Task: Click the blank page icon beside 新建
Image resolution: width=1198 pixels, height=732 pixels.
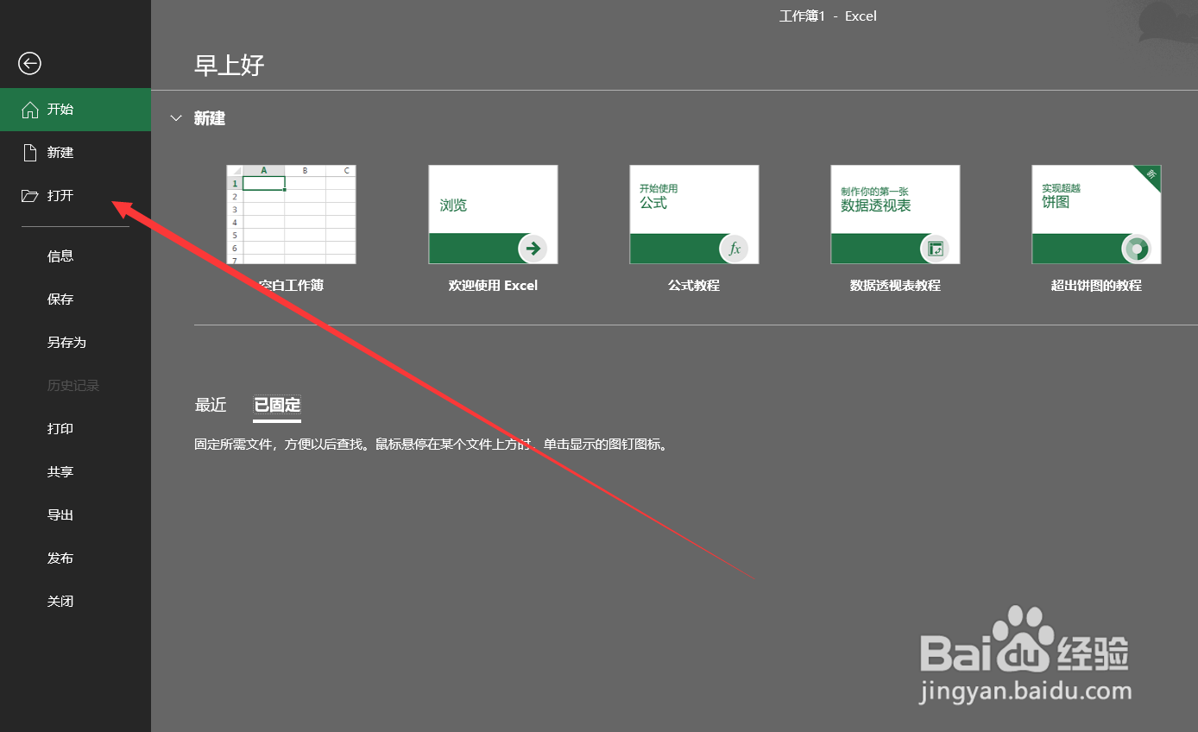Action: (x=30, y=153)
